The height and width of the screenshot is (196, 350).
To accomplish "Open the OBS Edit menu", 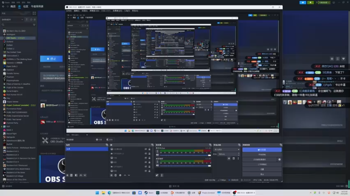I will (77, 10).
